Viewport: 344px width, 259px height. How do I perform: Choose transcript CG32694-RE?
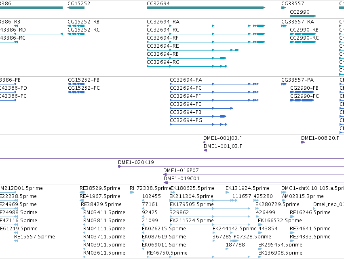coord(163,46)
